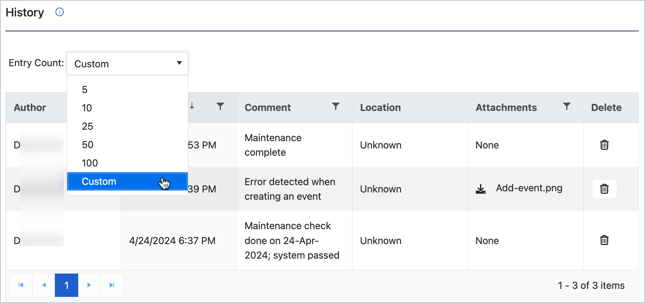Click the History info icon
645x303 pixels.
59,12
